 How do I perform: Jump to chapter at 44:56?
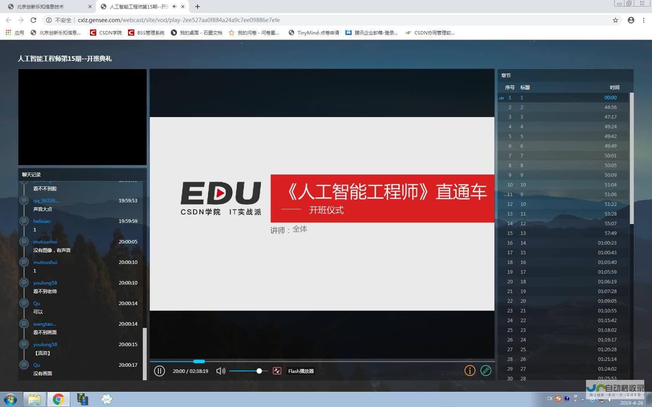[x=564, y=107]
